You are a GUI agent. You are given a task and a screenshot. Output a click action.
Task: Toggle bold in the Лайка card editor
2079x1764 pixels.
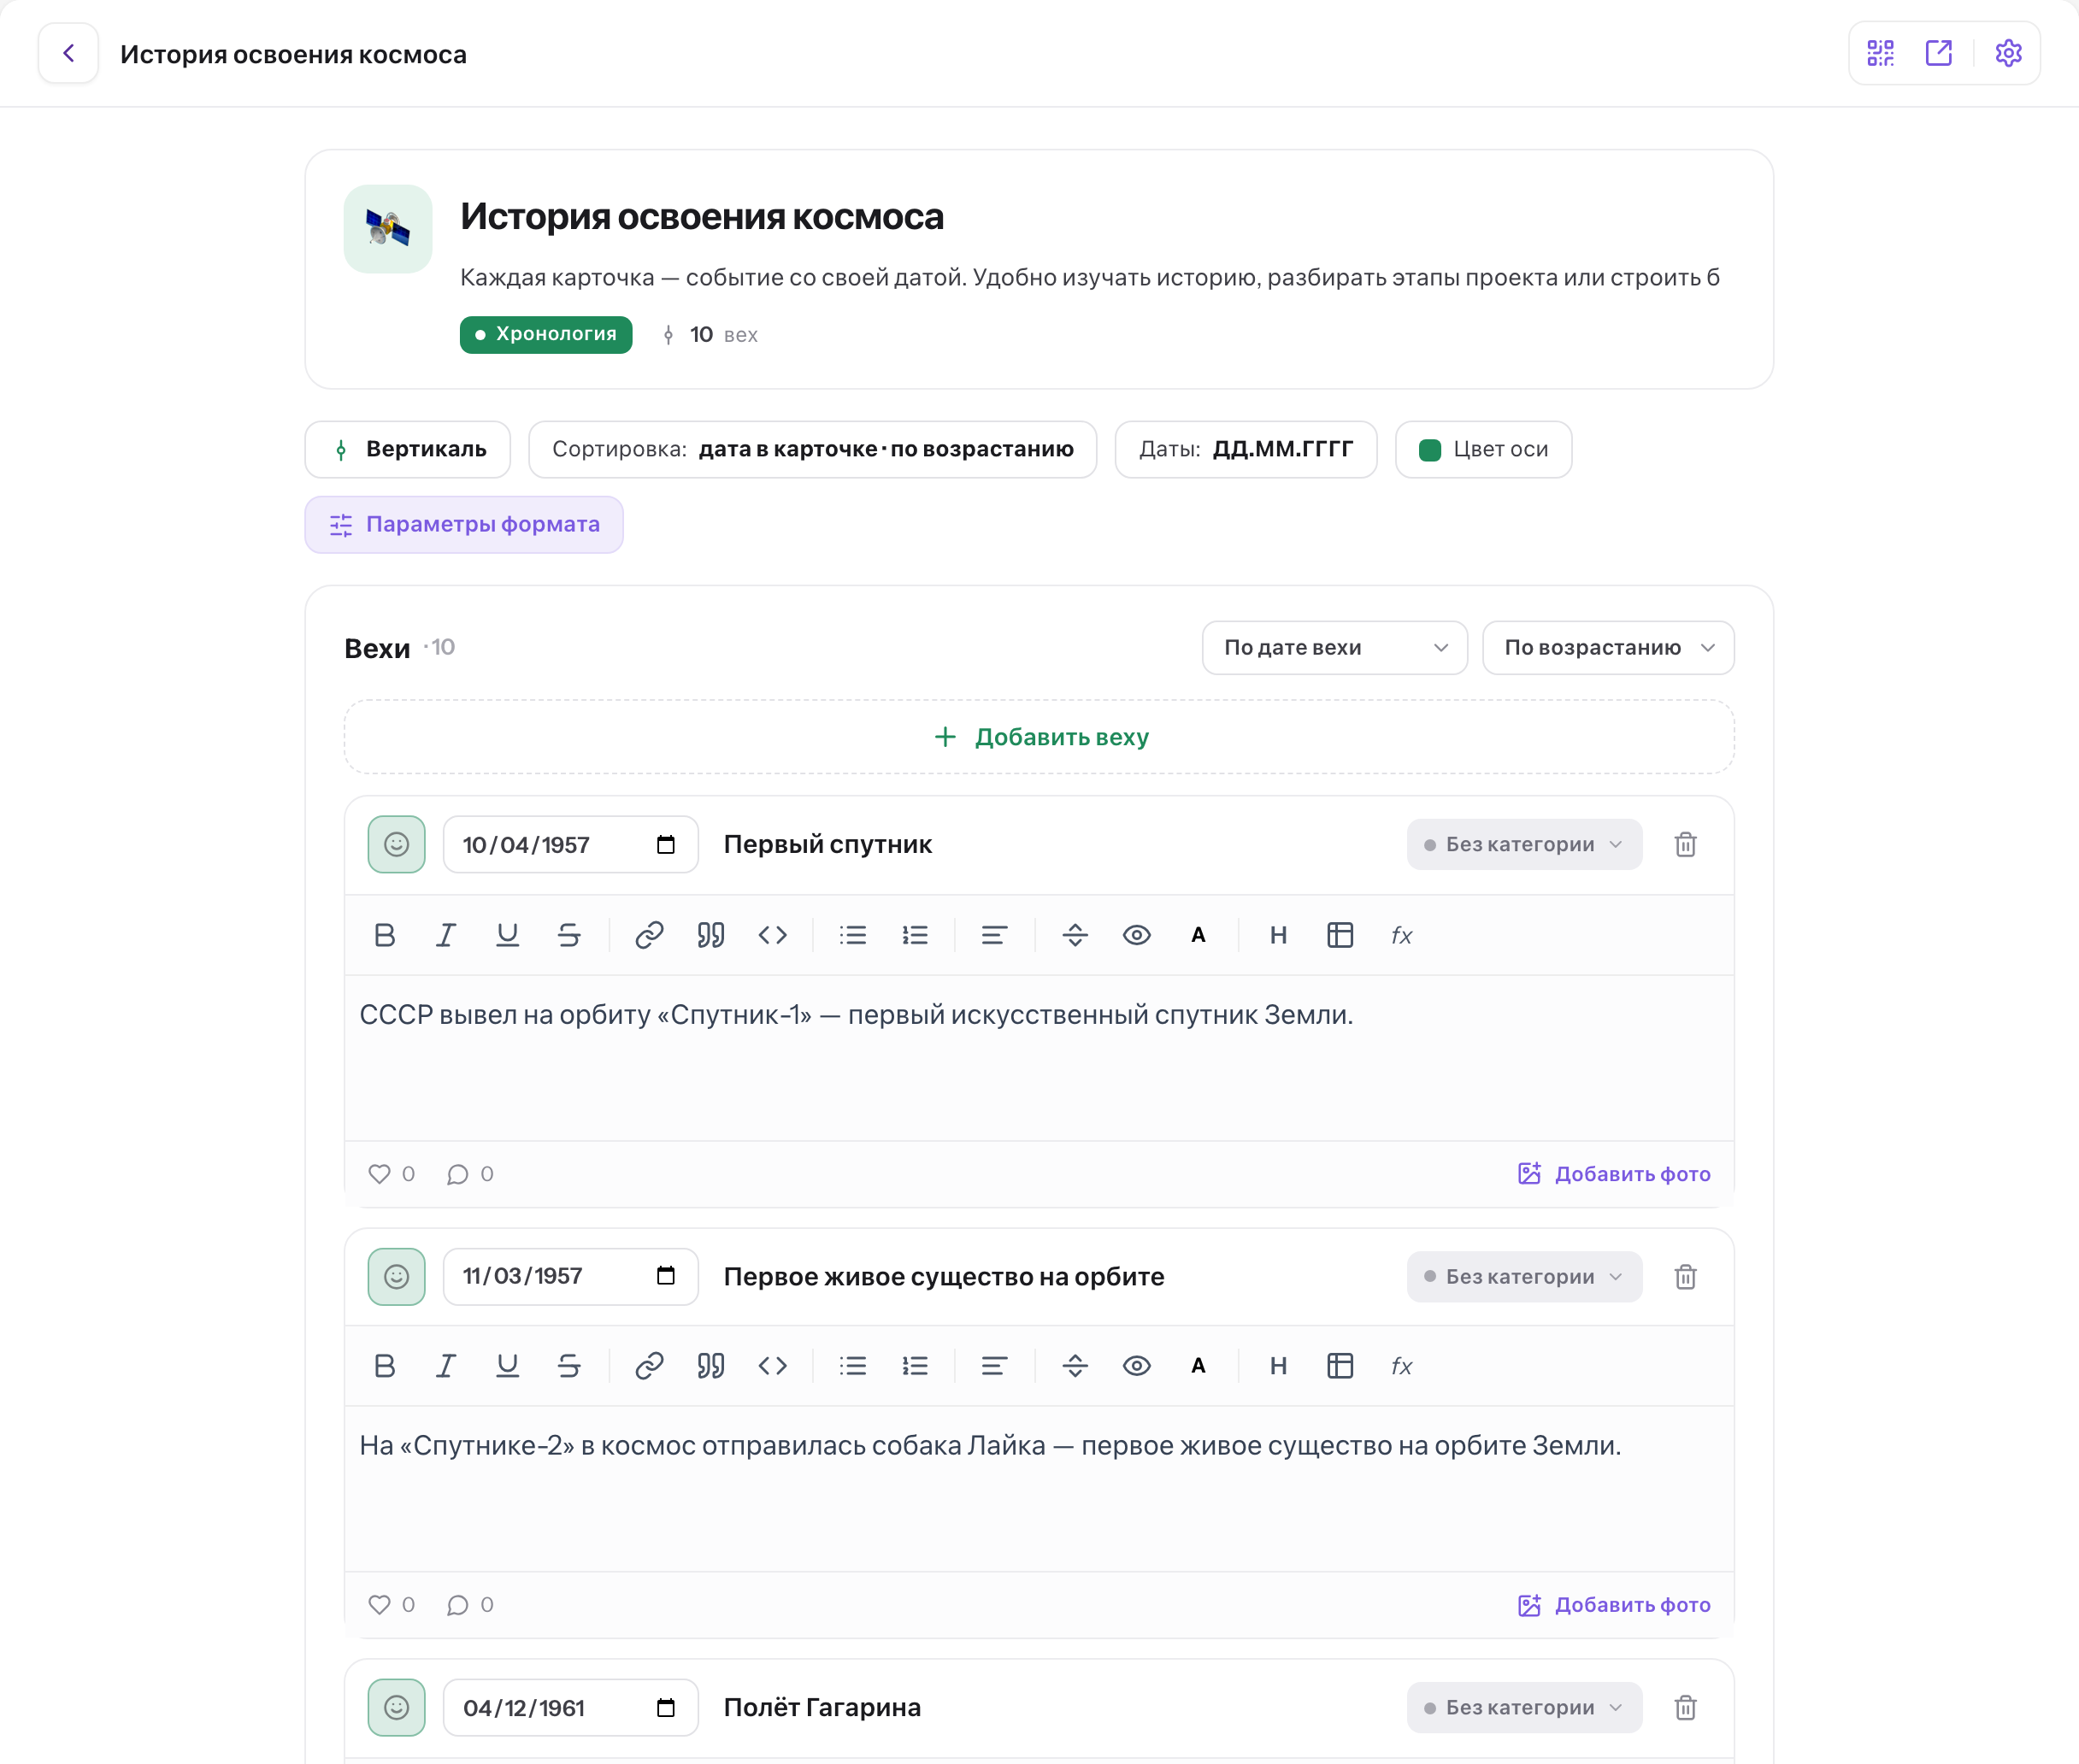pos(384,1366)
